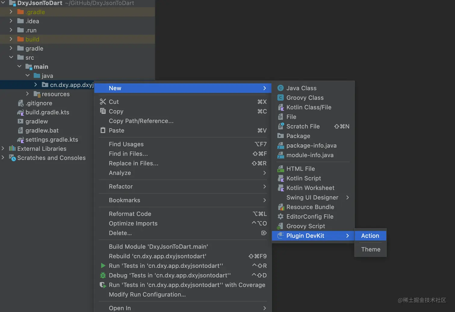Select the Java Class icon
455x312 pixels.
(x=280, y=88)
